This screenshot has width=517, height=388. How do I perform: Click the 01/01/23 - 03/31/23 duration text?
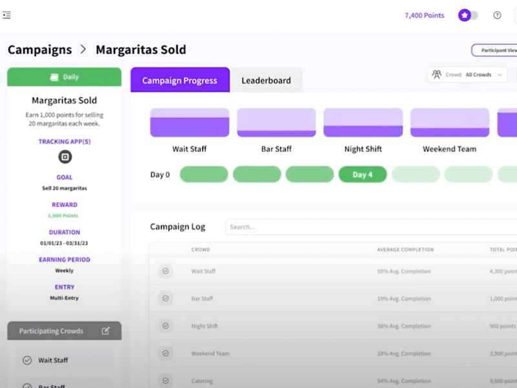(x=64, y=243)
